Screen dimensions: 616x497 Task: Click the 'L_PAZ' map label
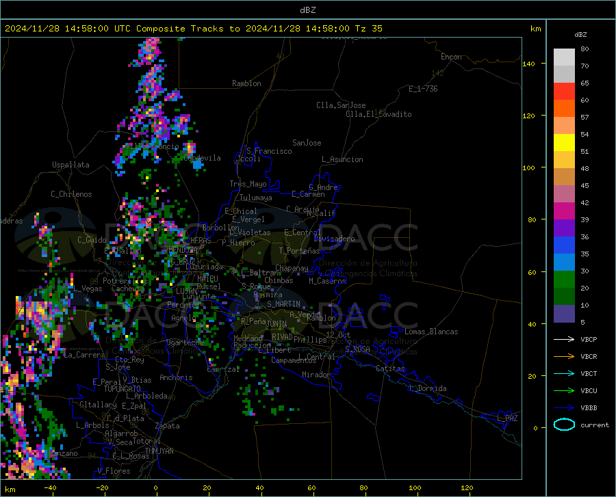tap(507, 418)
